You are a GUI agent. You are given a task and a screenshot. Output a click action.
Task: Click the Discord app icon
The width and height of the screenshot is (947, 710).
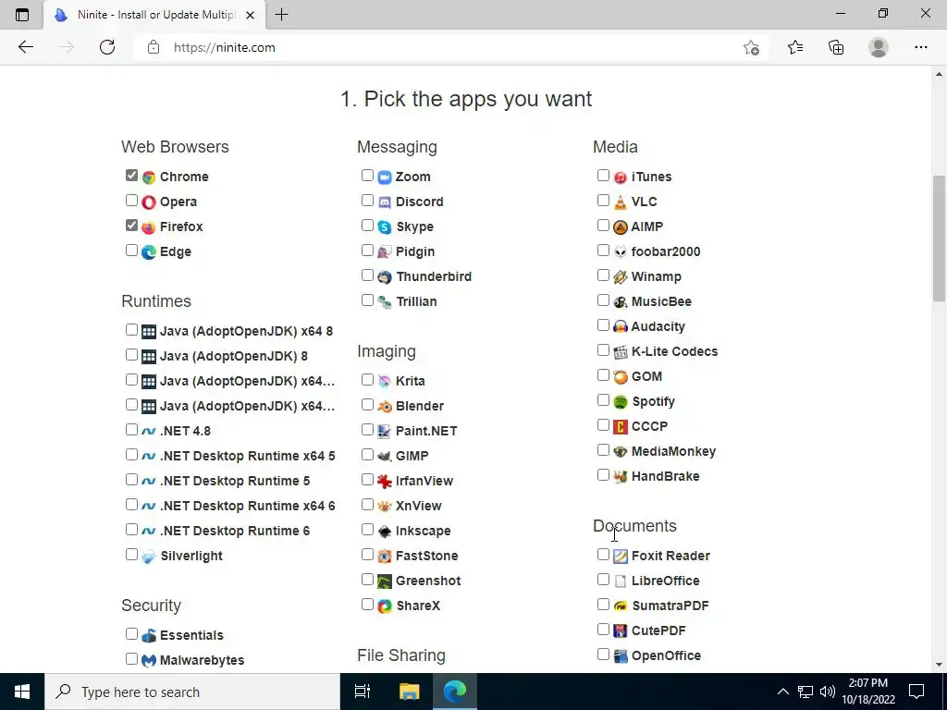coord(385,202)
